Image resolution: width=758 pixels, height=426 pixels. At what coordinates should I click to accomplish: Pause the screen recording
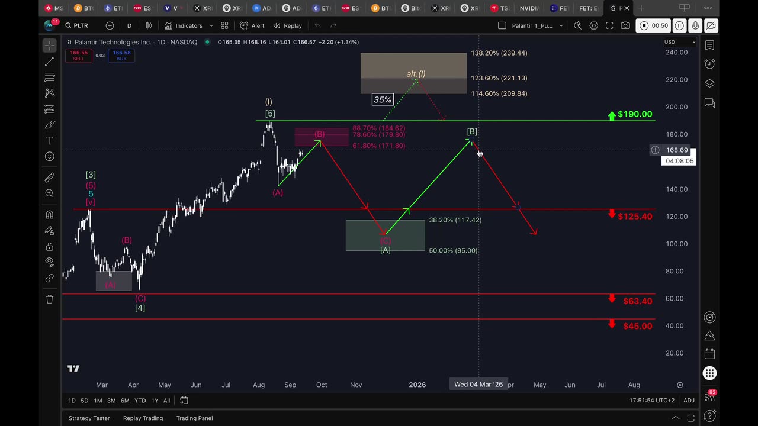679,25
